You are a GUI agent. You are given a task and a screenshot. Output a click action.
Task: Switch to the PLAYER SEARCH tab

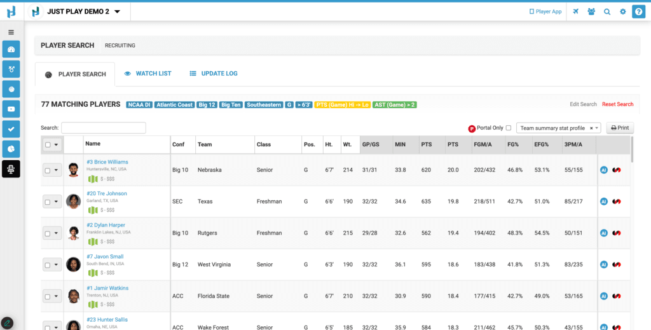pyautogui.click(x=75, y=74)
